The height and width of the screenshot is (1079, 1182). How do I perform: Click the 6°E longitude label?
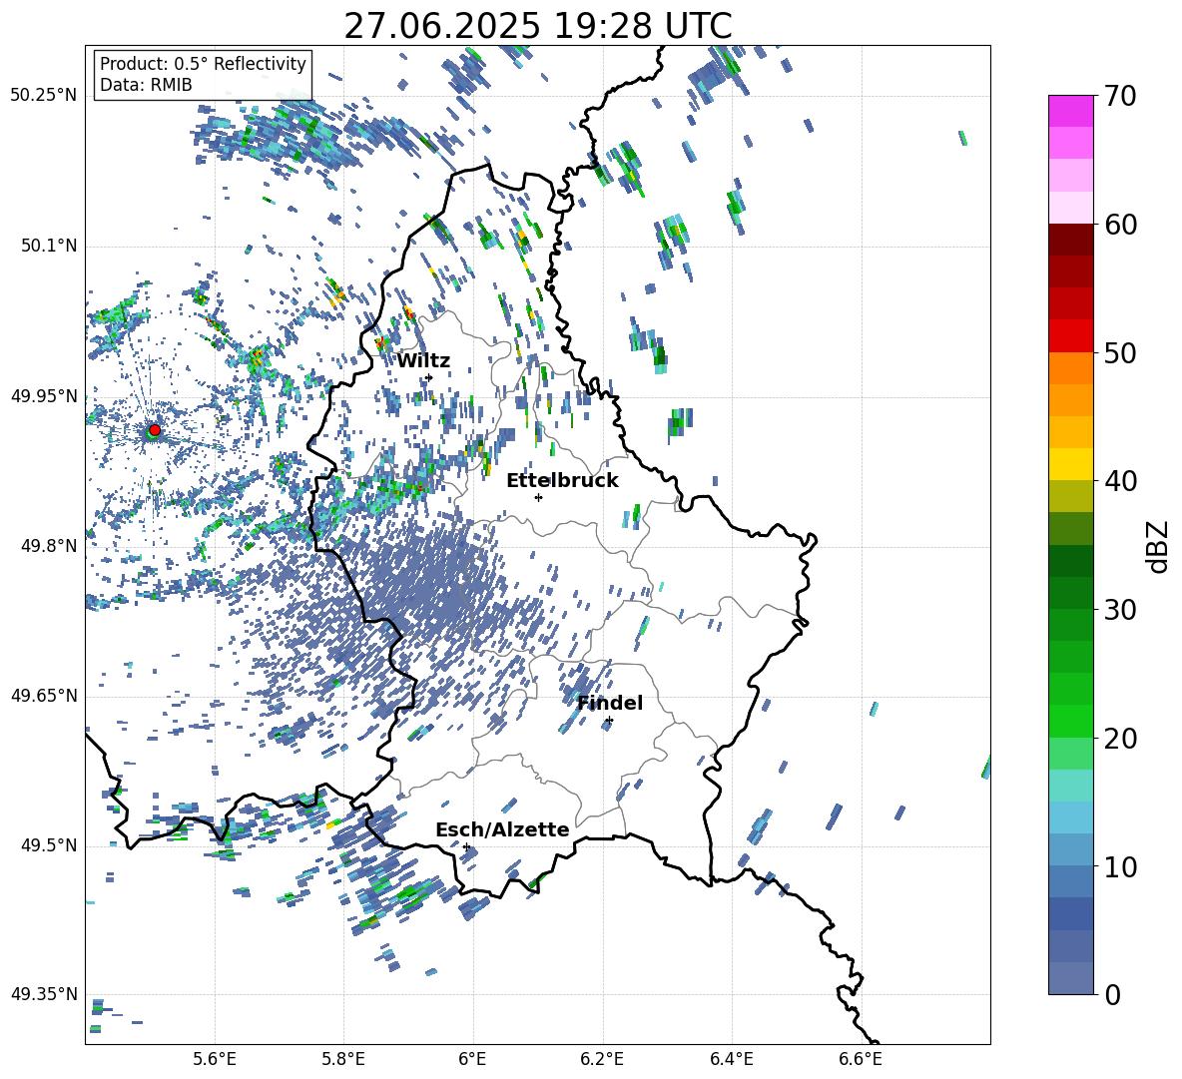click(x=472, y=1059)
